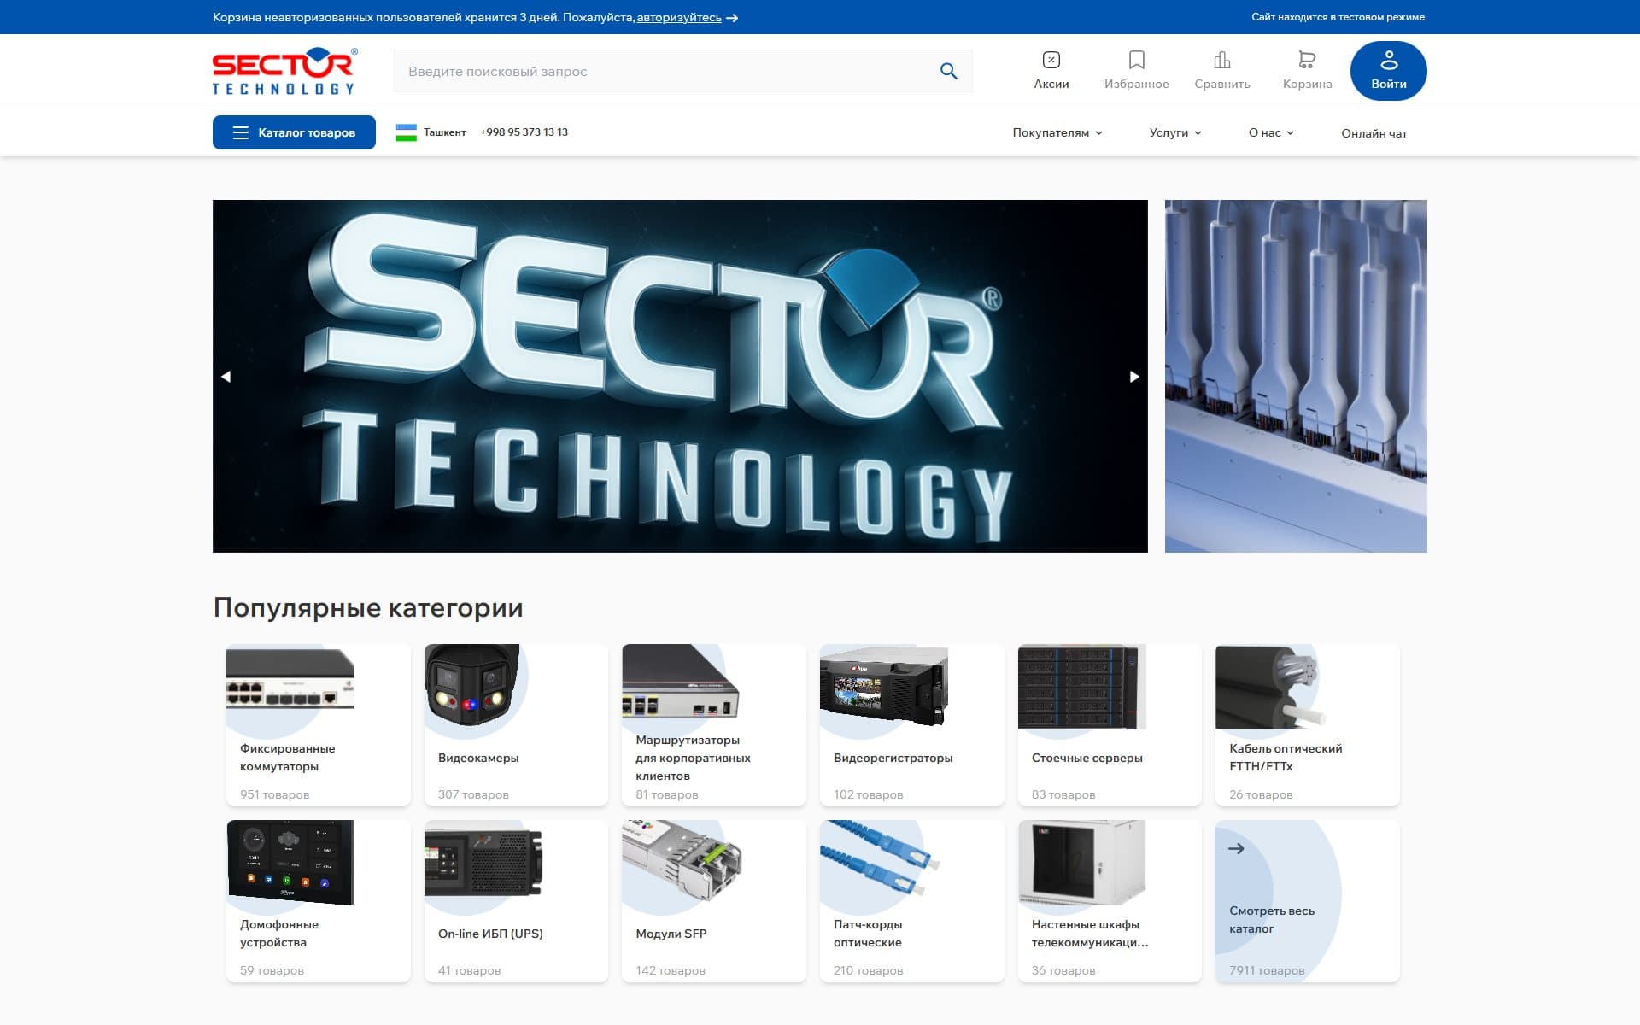Click the optical cable product image
1640x1025 pixels.
[1273, 687]
